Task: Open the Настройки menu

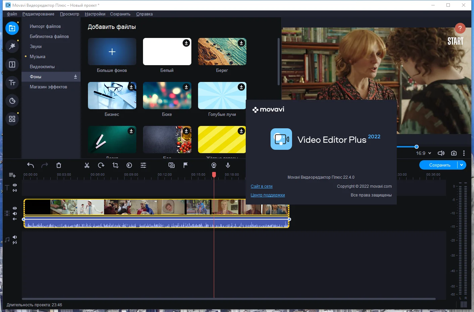Action: point(95,14)
